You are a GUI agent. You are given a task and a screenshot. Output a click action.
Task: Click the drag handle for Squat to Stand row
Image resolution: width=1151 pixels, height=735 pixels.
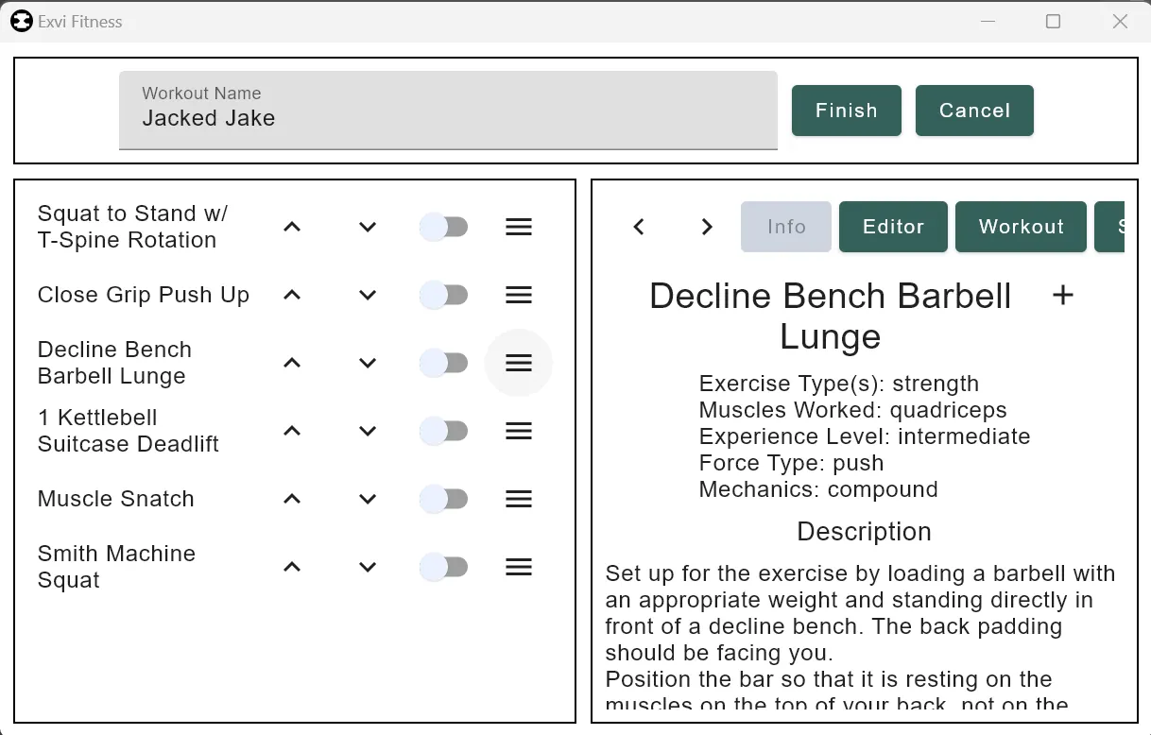pyautogui.click(x=519, y=227)
